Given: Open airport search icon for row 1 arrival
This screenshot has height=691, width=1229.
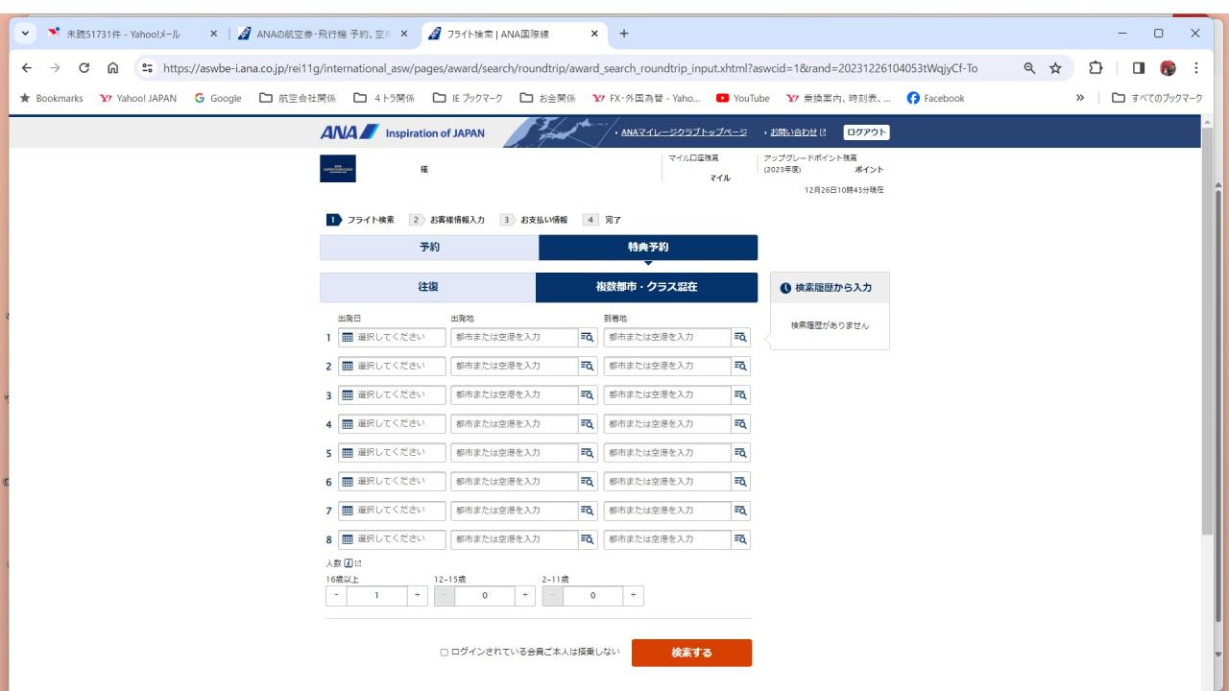Looking at the screenshot, I should (740, 338).
